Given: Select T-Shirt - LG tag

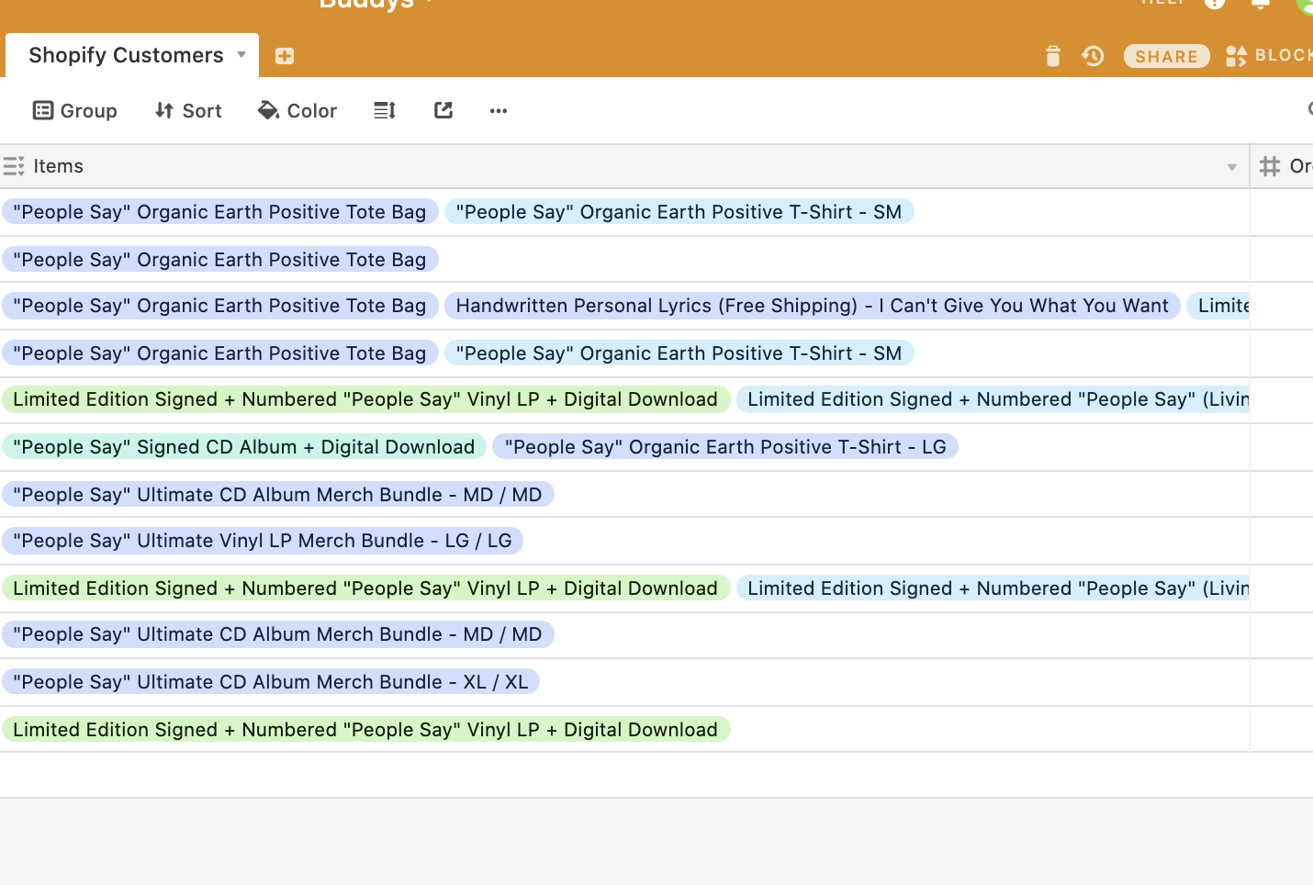Looking at the screenshot, I should coord(725,447).
